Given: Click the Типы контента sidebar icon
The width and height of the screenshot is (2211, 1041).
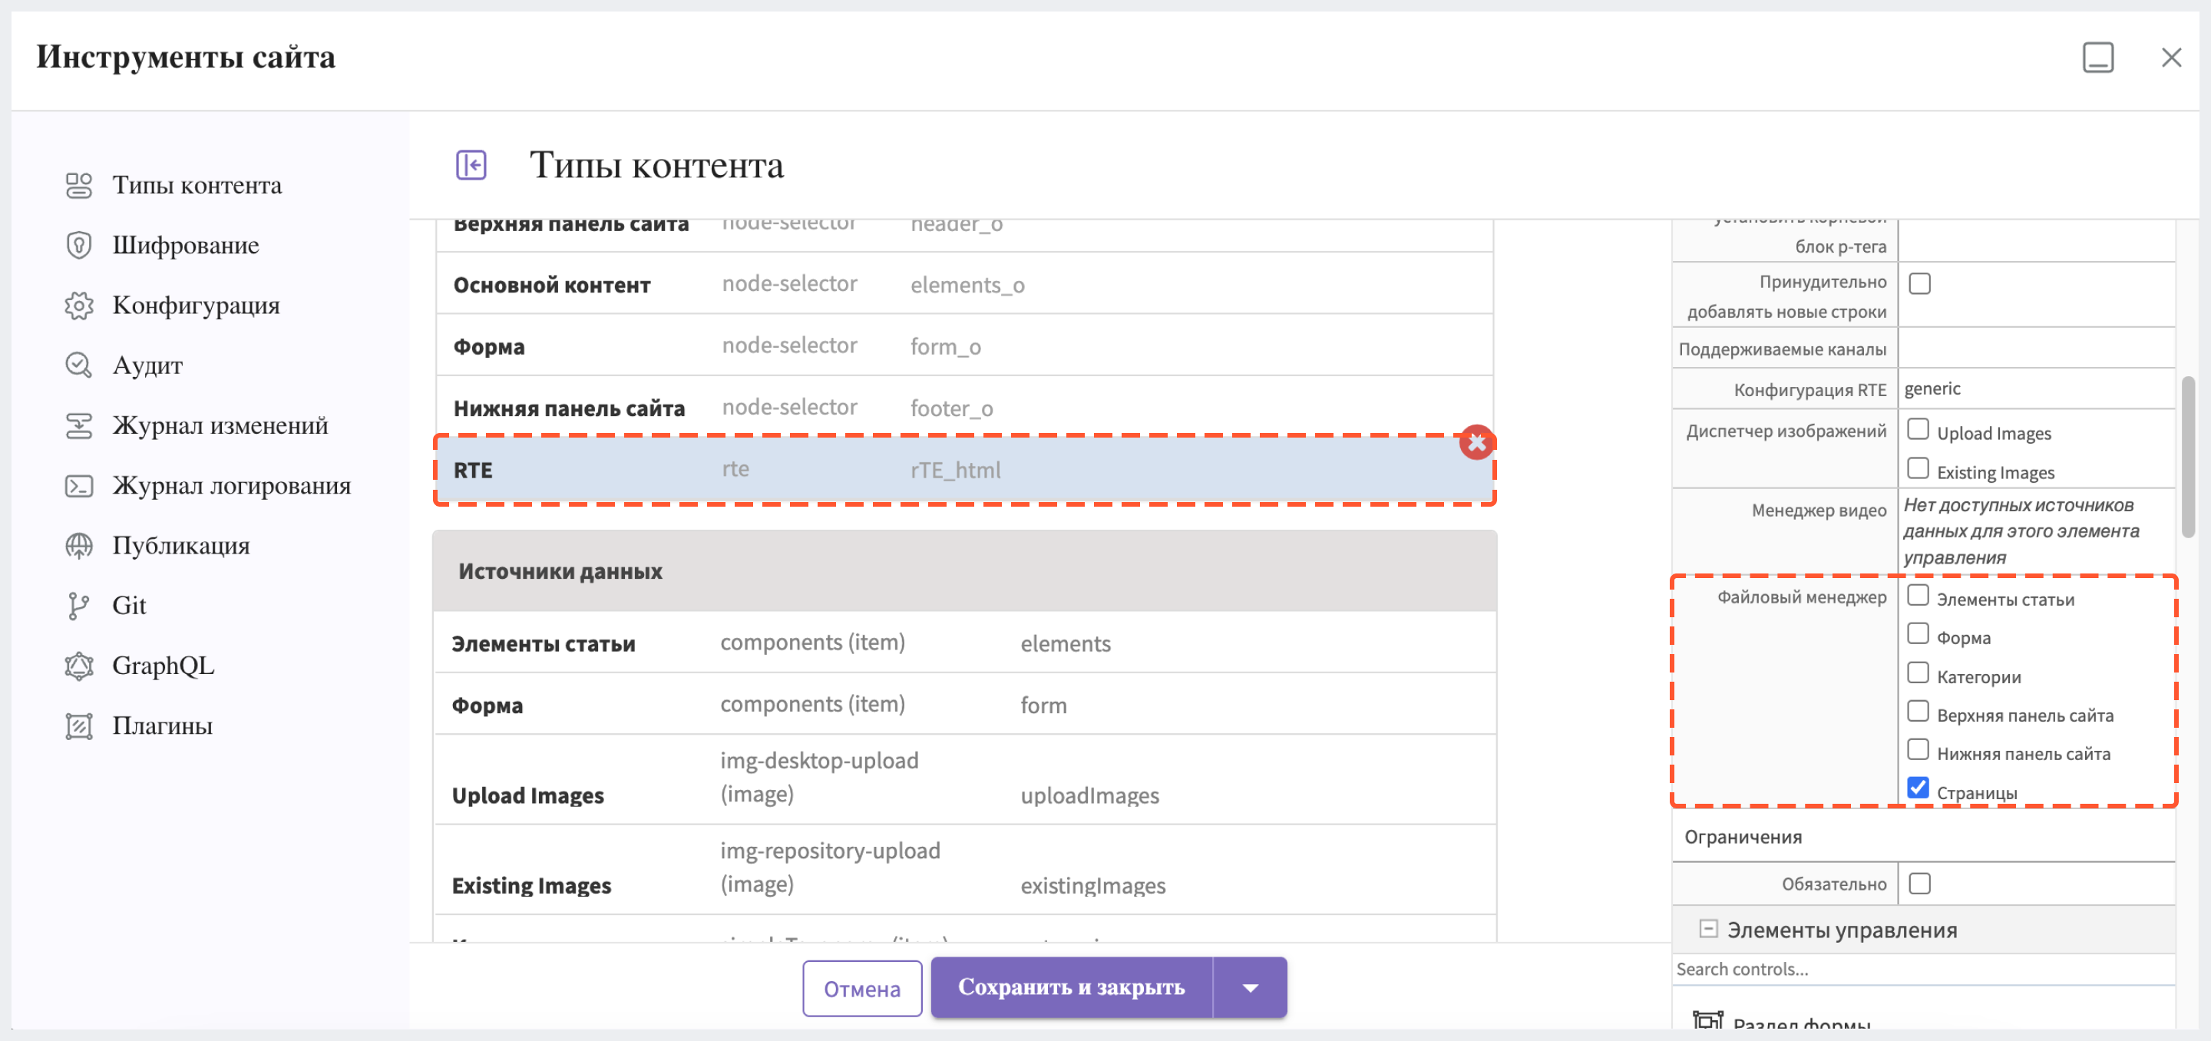Looking at the screenshot, I should point(79,185).
